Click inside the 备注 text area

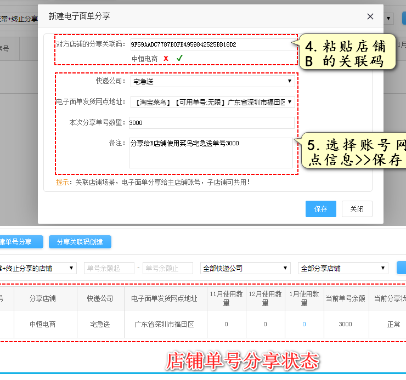pos(211,153)
